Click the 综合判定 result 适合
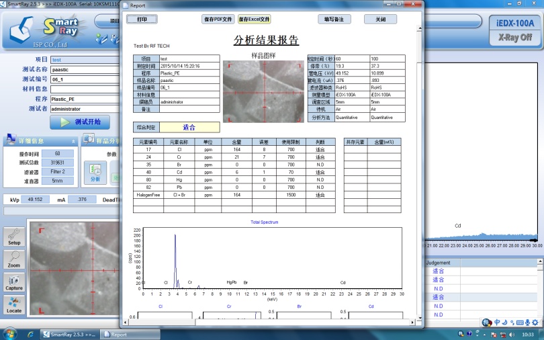 point(189,127)
